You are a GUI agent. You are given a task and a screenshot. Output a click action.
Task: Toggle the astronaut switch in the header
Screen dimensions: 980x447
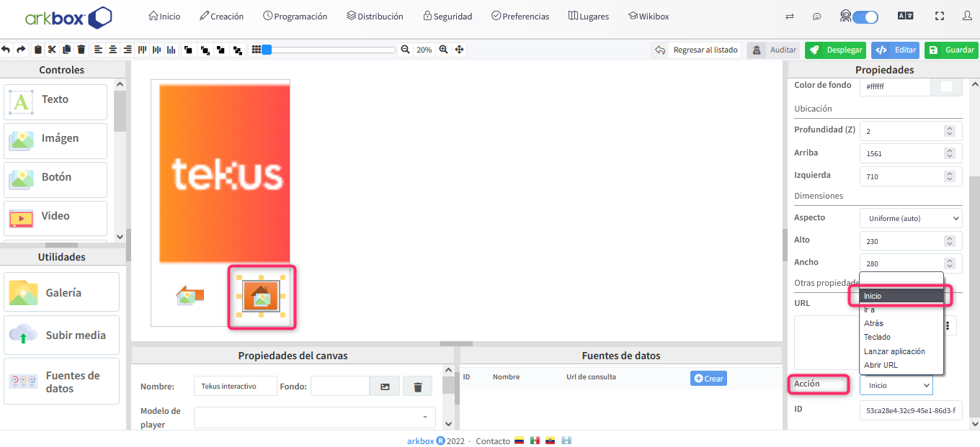coord(864,17)
